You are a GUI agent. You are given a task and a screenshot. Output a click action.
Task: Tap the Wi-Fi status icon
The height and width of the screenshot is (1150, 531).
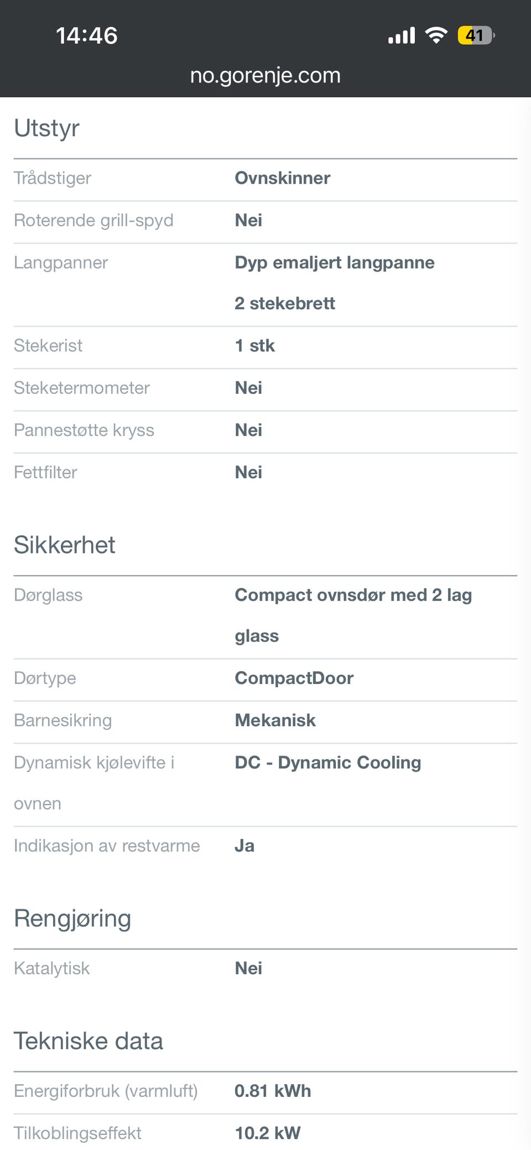[436, 35]
